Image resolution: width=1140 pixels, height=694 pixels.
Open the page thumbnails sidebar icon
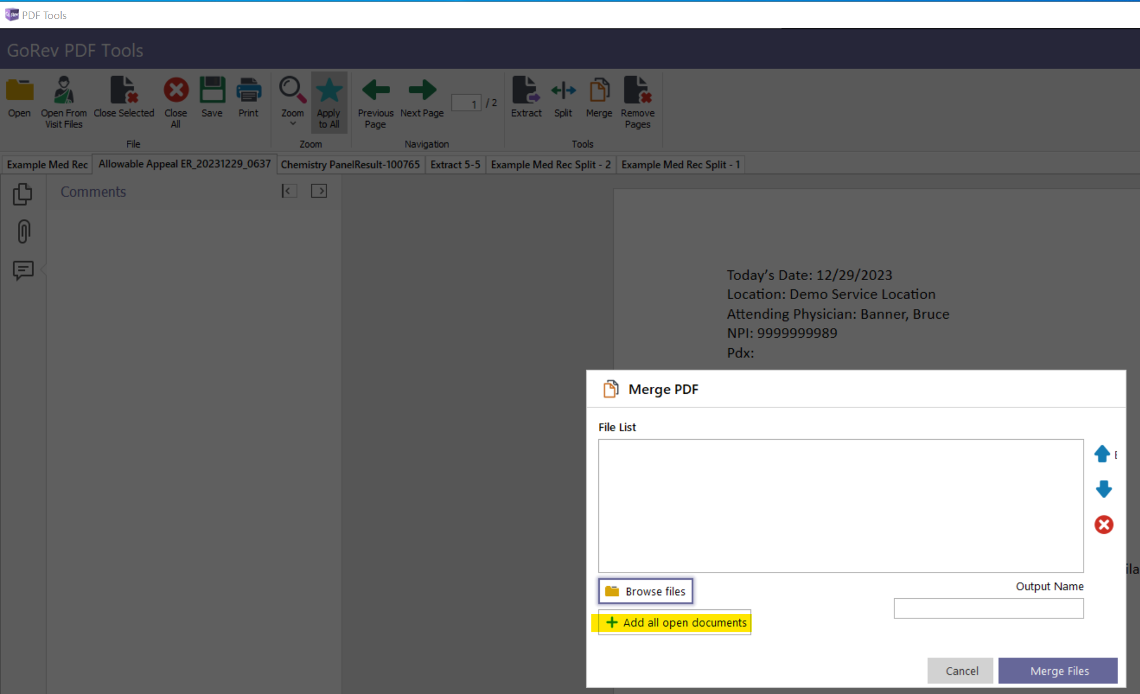(x=23, y=194)
